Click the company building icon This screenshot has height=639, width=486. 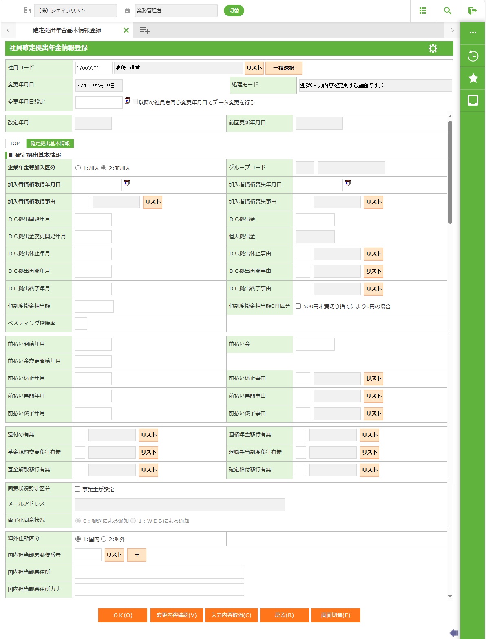pyautogui.click(x=27, y=11)
